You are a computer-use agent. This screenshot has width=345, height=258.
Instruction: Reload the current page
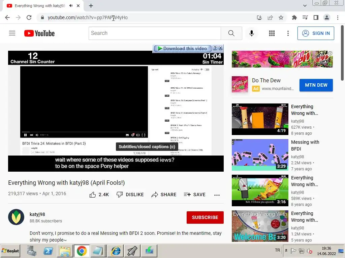[x=29, y=17]
